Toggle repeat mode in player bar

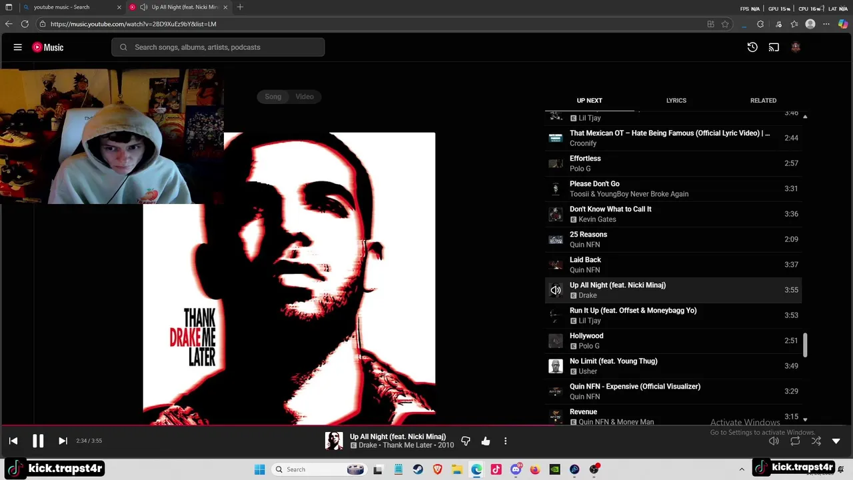click(x=795, y=441)
